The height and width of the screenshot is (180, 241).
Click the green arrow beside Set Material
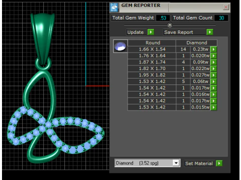pos(219,163)
